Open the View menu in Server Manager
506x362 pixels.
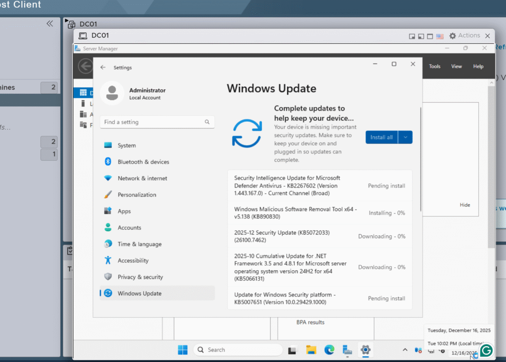pyautogui.click(x=456, y=67)
